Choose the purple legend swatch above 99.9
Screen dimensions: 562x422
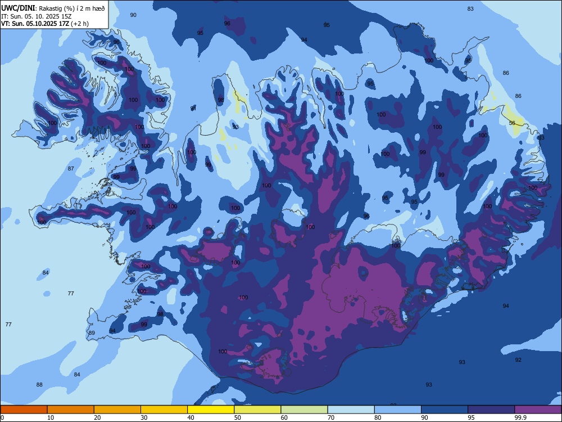point(538,410)
